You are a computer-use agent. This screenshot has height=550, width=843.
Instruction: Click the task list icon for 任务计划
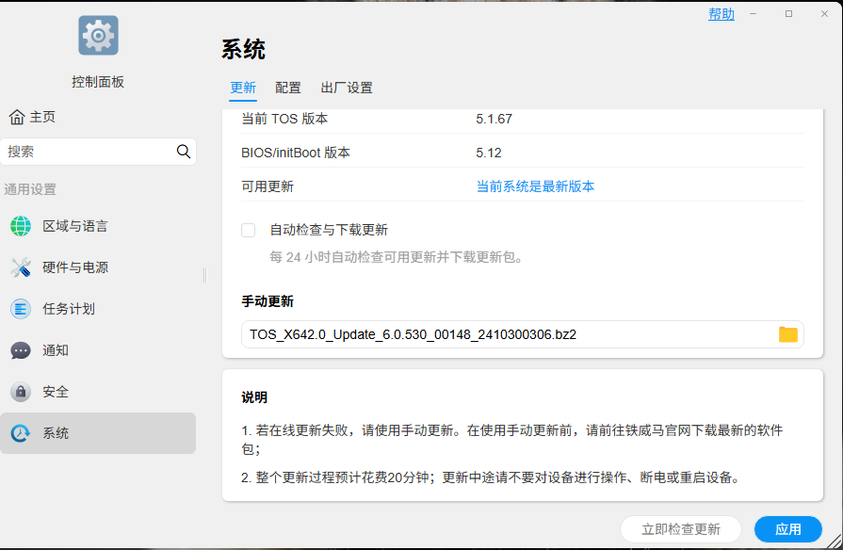click(21, 309)
